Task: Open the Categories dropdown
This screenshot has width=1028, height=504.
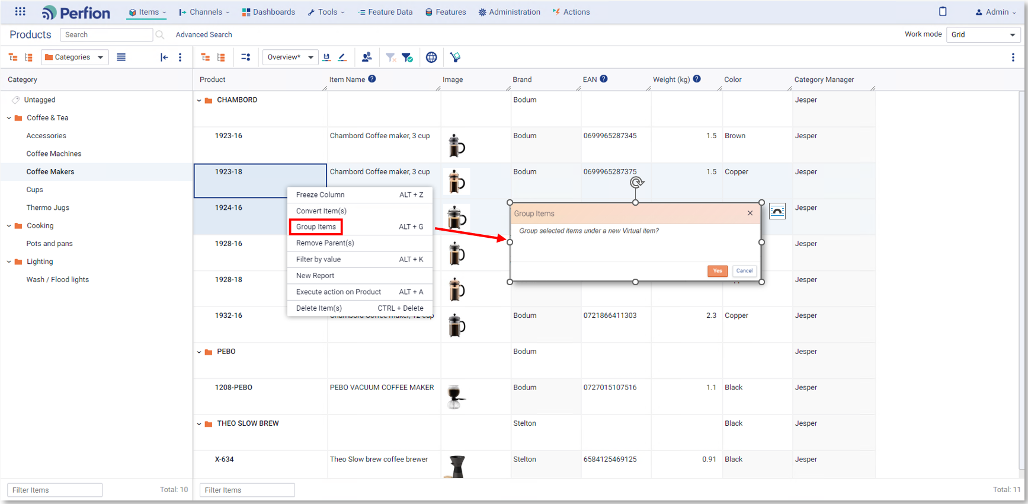Action: [75, 58]
